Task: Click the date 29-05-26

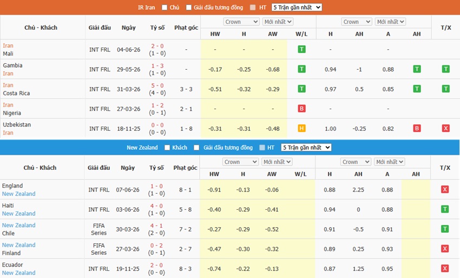Action: (128, 69)
